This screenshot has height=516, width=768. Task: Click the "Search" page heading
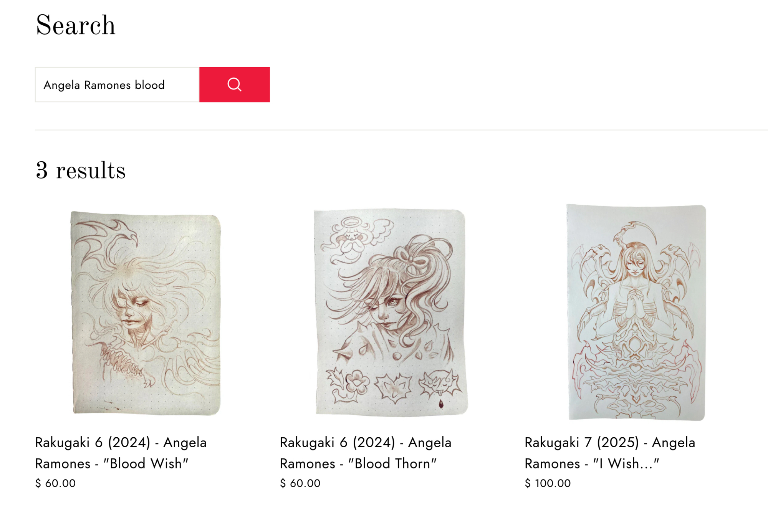point(75,25)
